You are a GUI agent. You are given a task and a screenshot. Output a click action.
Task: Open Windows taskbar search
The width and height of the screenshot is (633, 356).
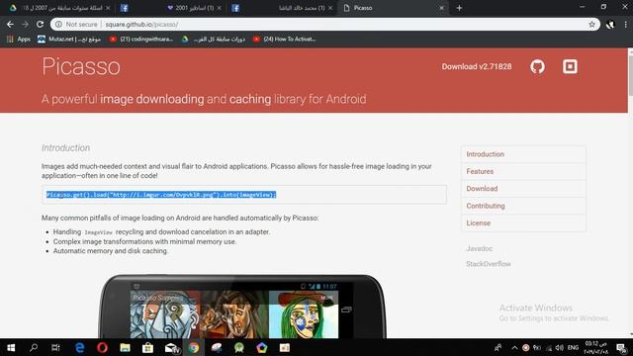tap(34, 347)
